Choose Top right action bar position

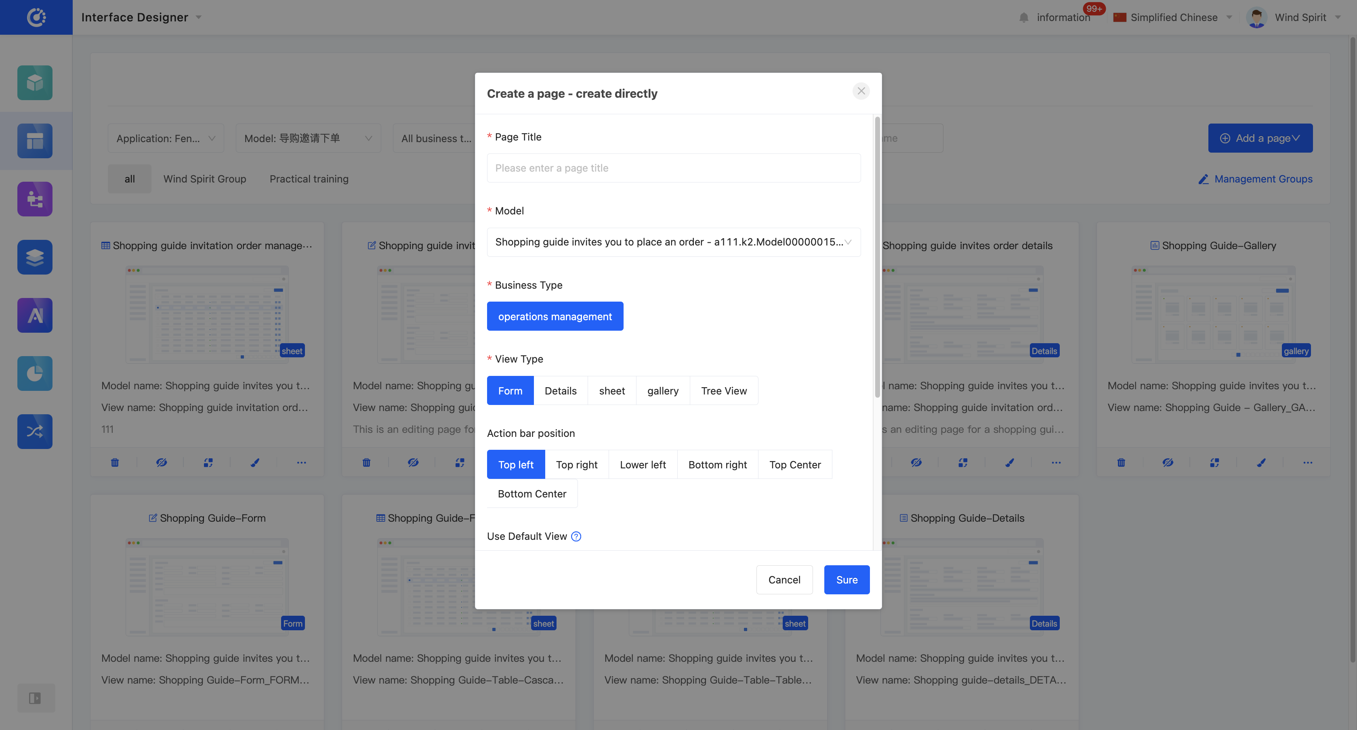coord(576,465)
